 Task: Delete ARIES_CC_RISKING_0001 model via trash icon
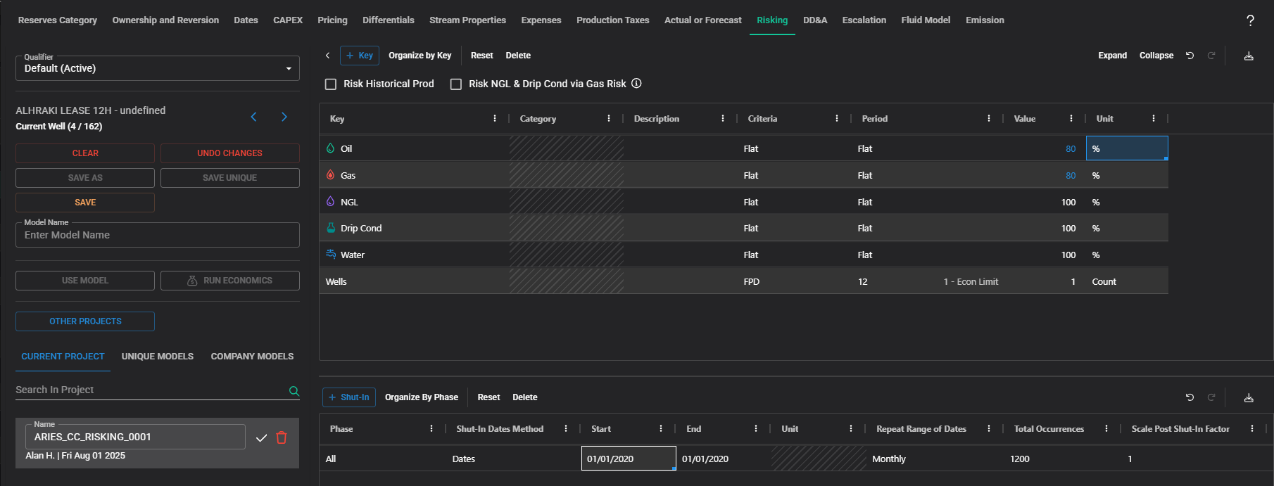pos(282,437)
